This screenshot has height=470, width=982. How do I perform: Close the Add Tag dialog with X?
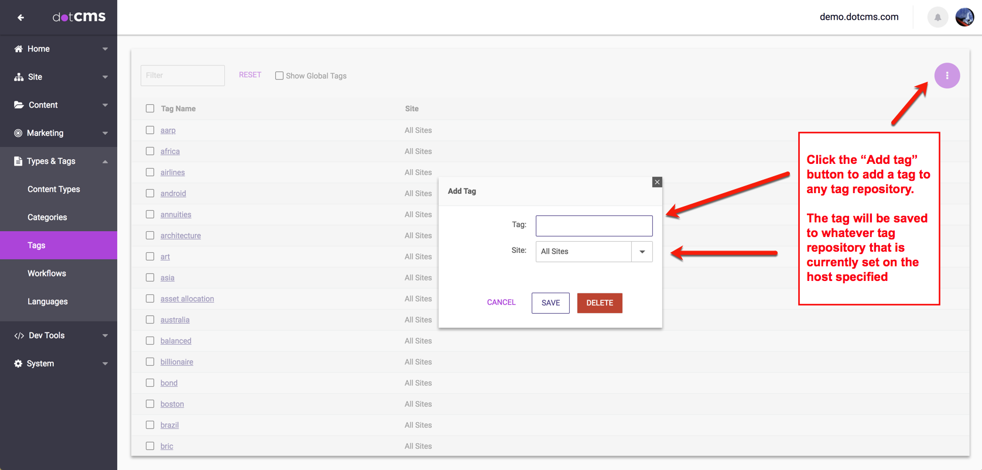(657, 182)
